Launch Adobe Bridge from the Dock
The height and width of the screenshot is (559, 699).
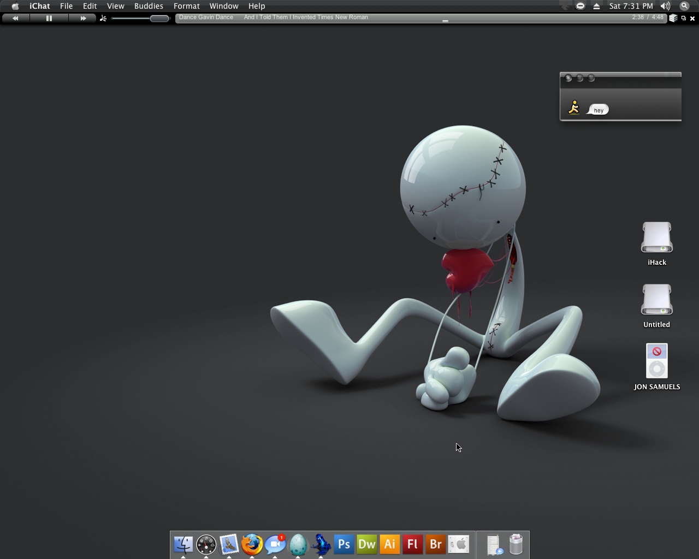coord(436,544)
